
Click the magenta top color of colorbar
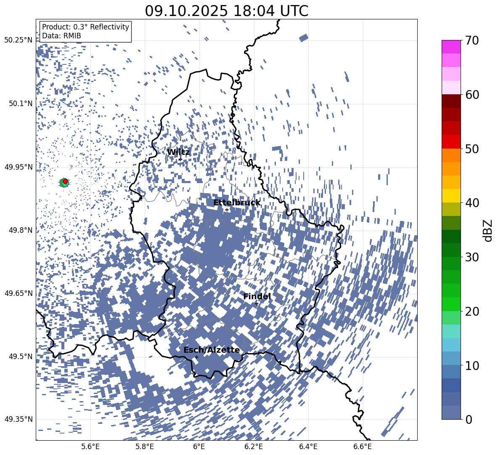[x=451, y=47]
